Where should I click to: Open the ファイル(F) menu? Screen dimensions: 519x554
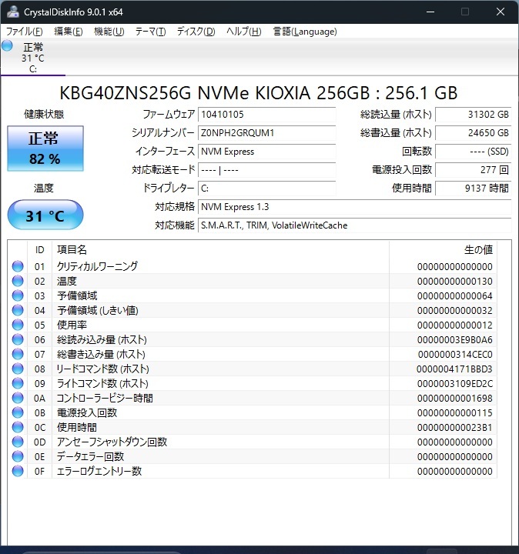coord(24,32)
